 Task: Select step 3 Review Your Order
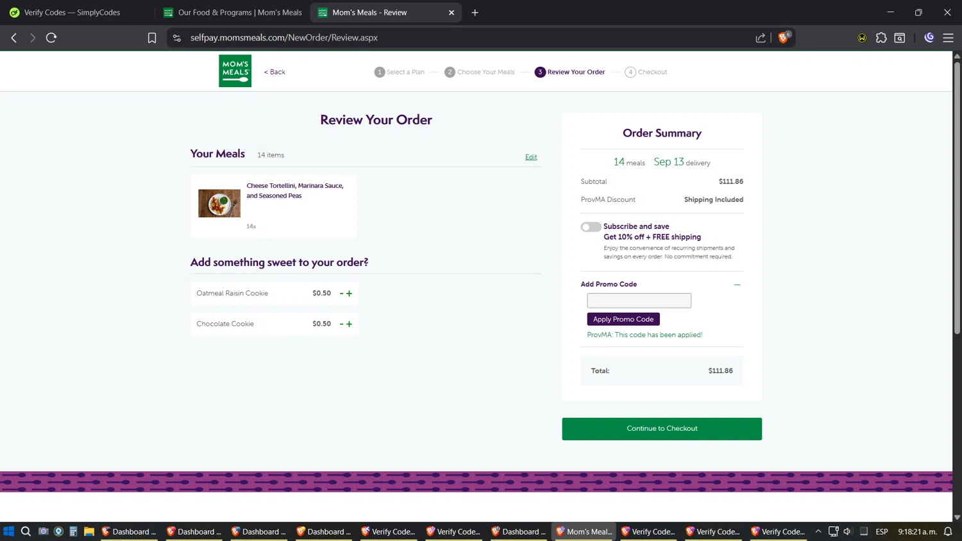(570, 72)
